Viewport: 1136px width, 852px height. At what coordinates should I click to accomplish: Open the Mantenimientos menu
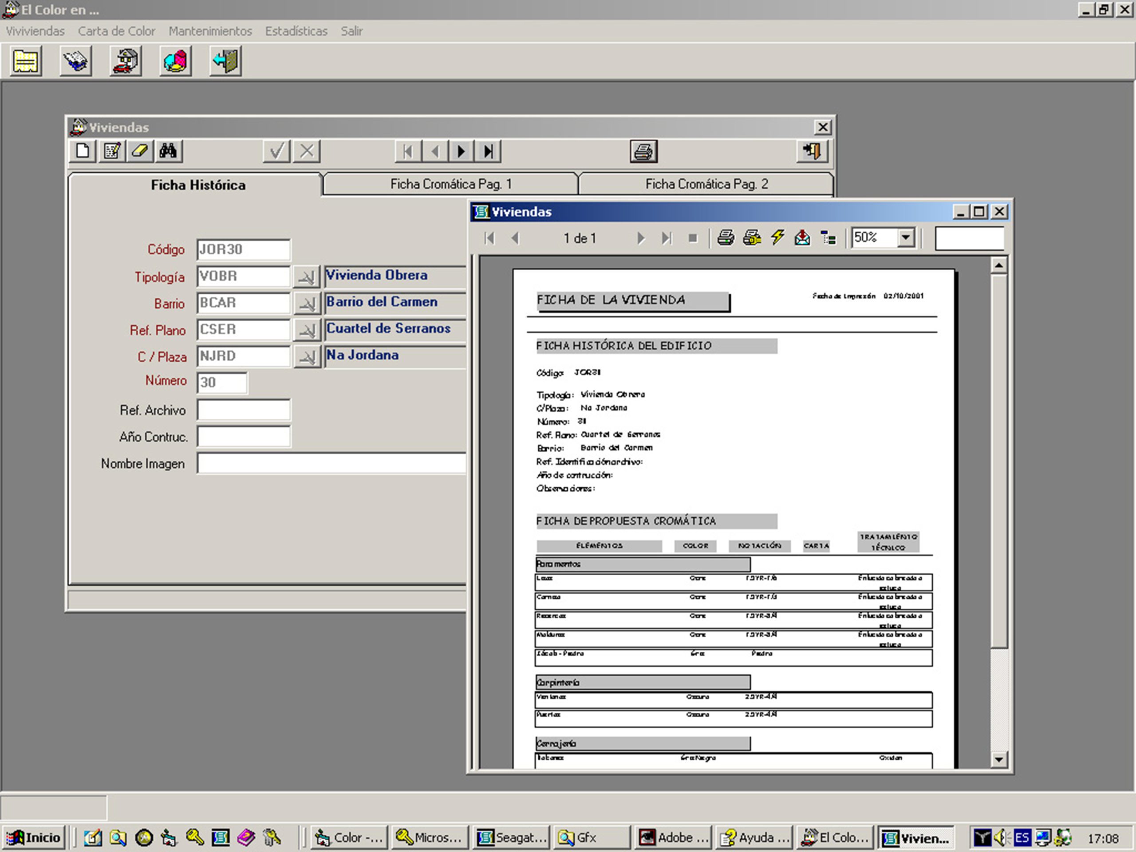pos(210,32)
